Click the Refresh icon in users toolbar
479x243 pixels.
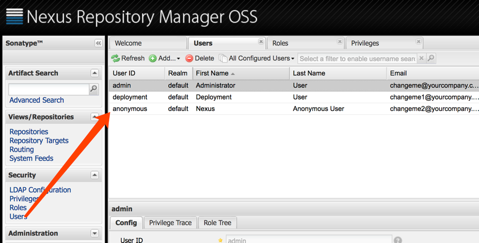click(116, 58)
